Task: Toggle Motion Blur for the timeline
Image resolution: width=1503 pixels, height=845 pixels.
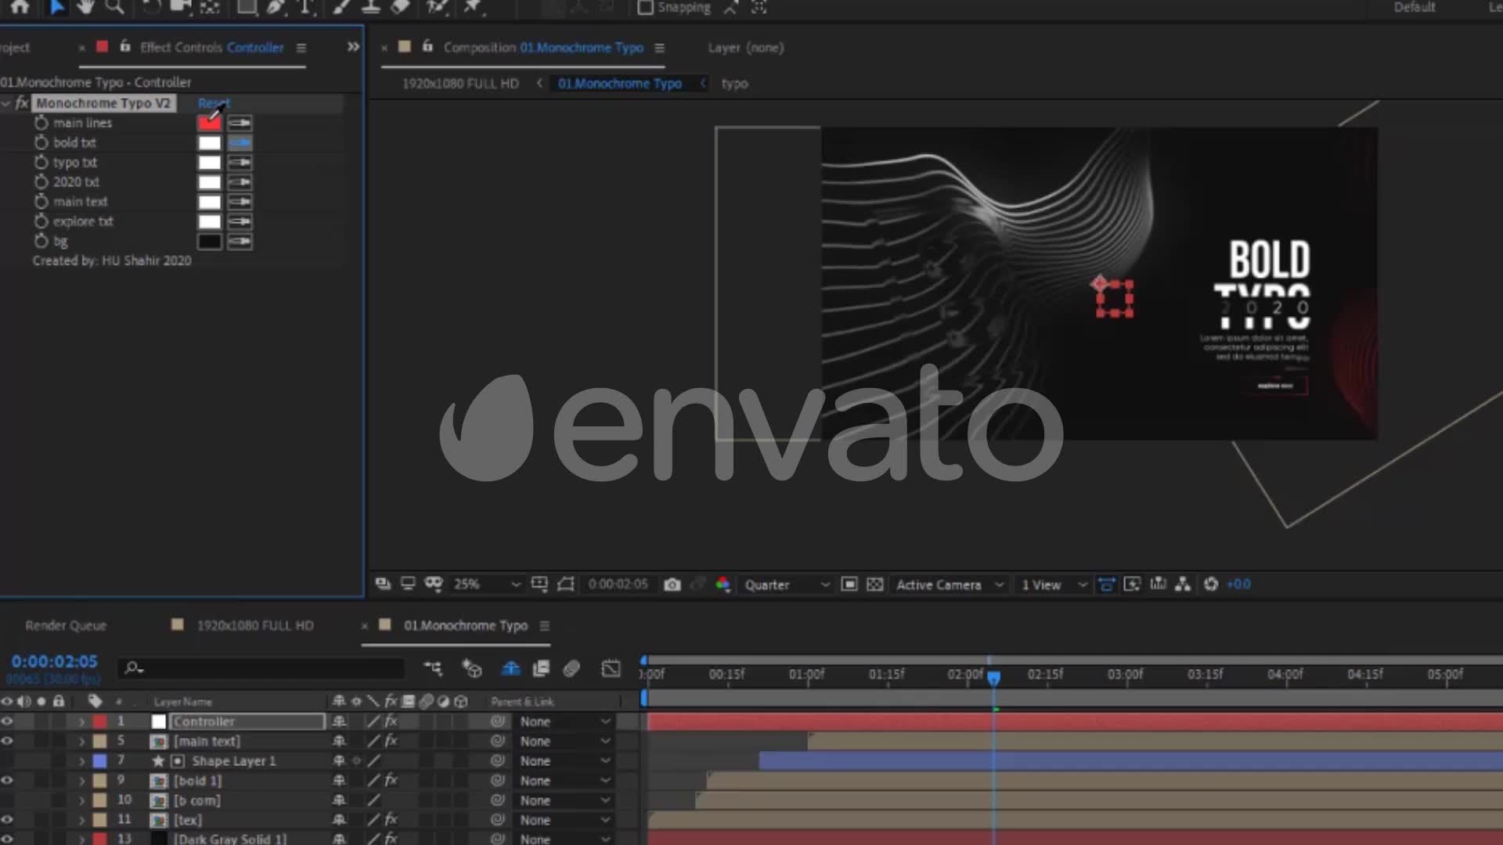Action: pyautogui.click(x=571, y=668)
